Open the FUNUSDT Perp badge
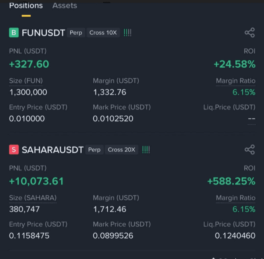The image size is (264, 259). [x=76, y=32]
